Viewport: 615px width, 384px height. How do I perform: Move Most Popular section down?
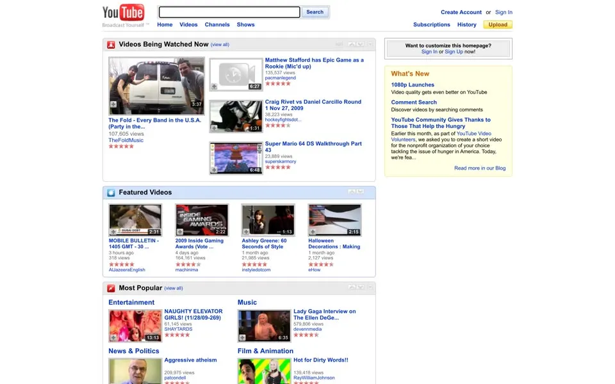(360, 287)
